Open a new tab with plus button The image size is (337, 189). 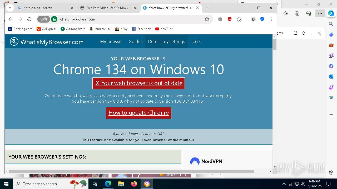(207, 8)
